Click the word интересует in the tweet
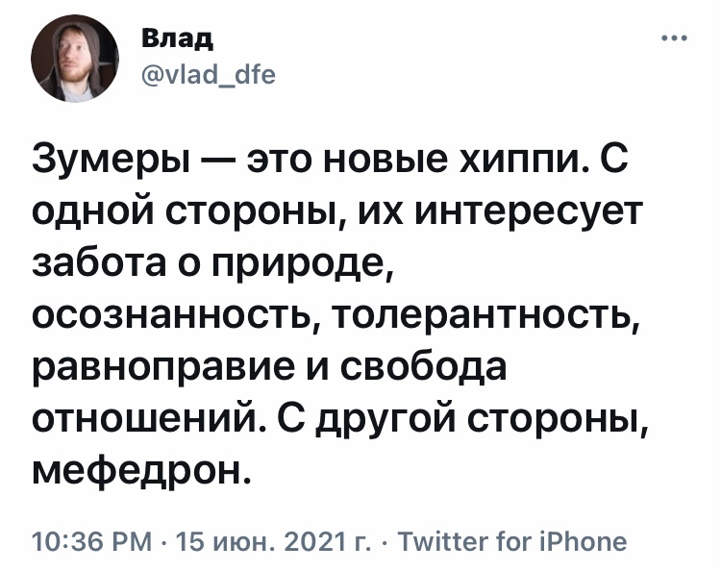The height and width of the screenshot is (571, 721). click(527, 210)
